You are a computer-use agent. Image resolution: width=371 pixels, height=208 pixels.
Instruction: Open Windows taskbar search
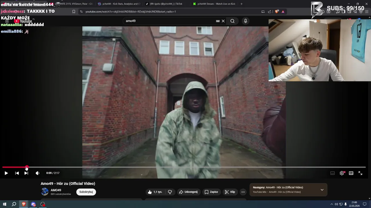coord(14,204)
